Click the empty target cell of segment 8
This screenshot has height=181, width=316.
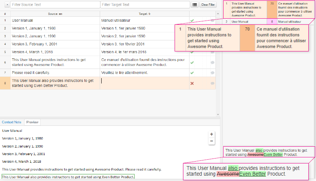click(144, 83)
